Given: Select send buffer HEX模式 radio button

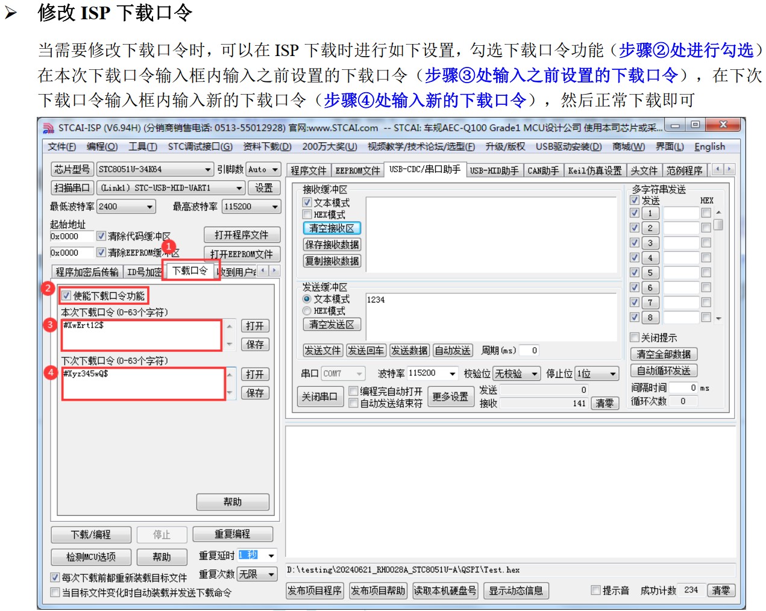Looking at the screenshot, I should pos(307,311).
